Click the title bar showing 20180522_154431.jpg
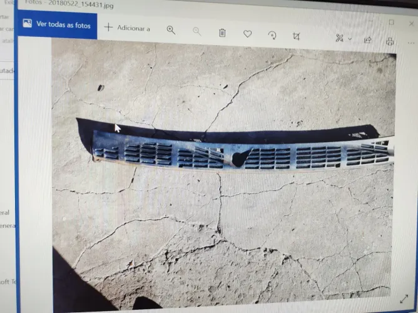The image size is (418, 313). coord(70,4)
